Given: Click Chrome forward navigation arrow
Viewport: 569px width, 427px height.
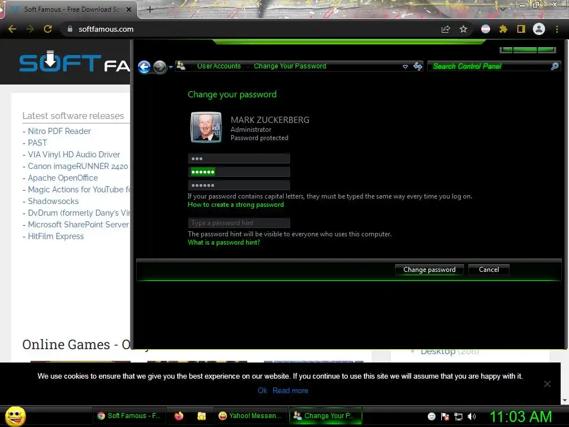Looking at the screenshot, I should pos(30,29).
